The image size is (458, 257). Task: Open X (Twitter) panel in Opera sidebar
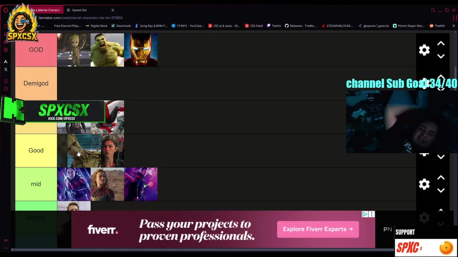(6, 69)
